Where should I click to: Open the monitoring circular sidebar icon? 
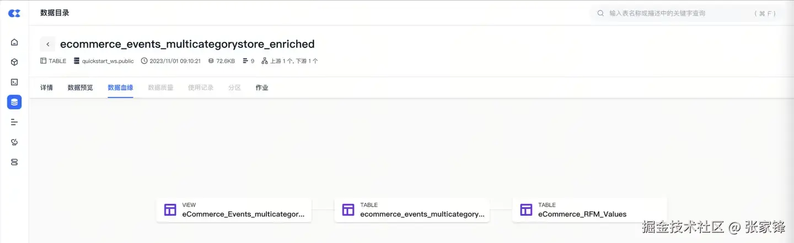click(x=14, y=142)
